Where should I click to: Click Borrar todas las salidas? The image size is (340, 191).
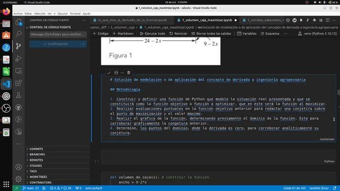pyautogui.click(x=211, y=33)
